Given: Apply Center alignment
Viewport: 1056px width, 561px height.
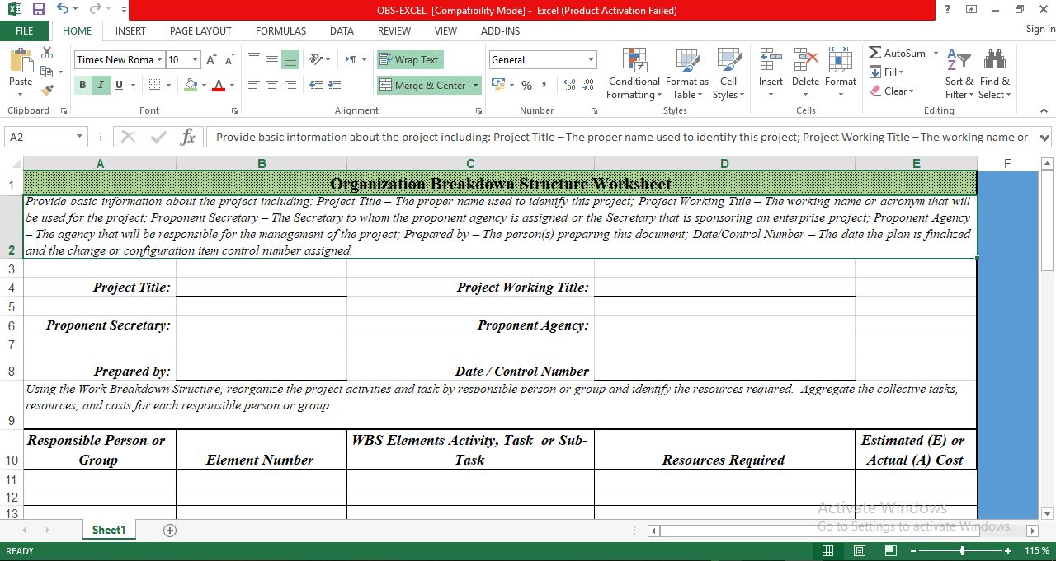Looking at the screenshot, I should click(x=273, y=85).
